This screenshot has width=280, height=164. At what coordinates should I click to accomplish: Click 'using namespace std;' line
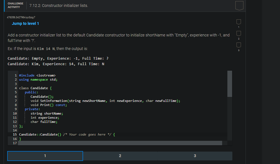point(38,80)
